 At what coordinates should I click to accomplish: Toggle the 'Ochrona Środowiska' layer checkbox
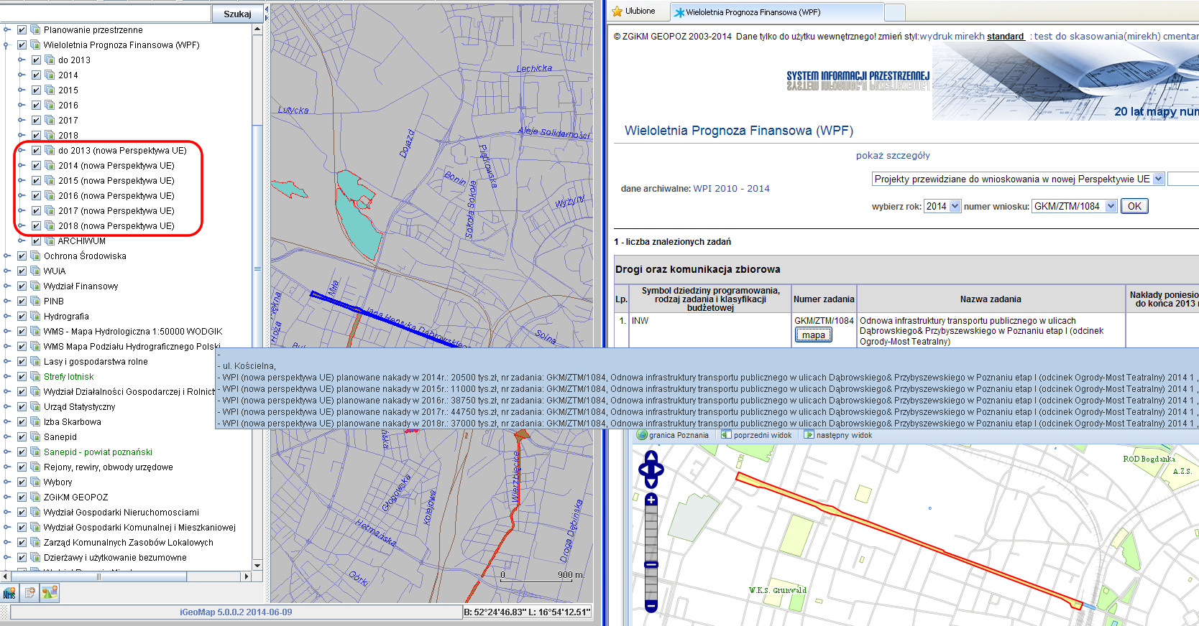click(22, 256)
